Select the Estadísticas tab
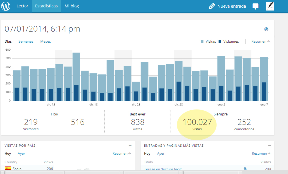Image resolution: width=288 pixels, height=174 pixels. coord(46,6)
